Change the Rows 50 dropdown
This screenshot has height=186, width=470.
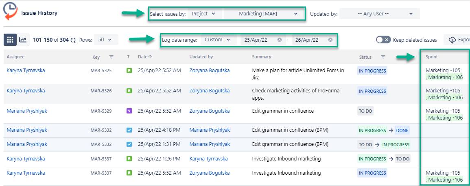click(106, 39)
